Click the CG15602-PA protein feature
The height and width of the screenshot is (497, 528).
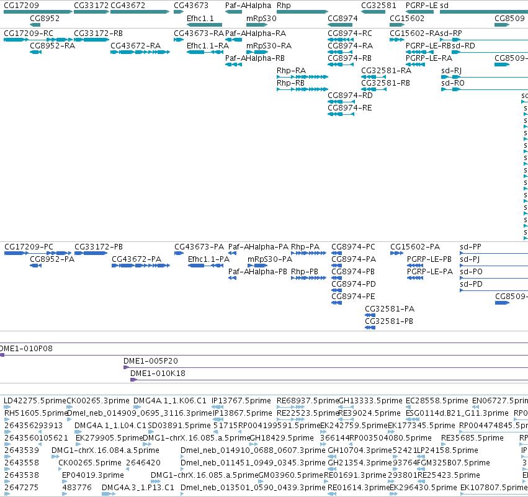coord(396,253)
